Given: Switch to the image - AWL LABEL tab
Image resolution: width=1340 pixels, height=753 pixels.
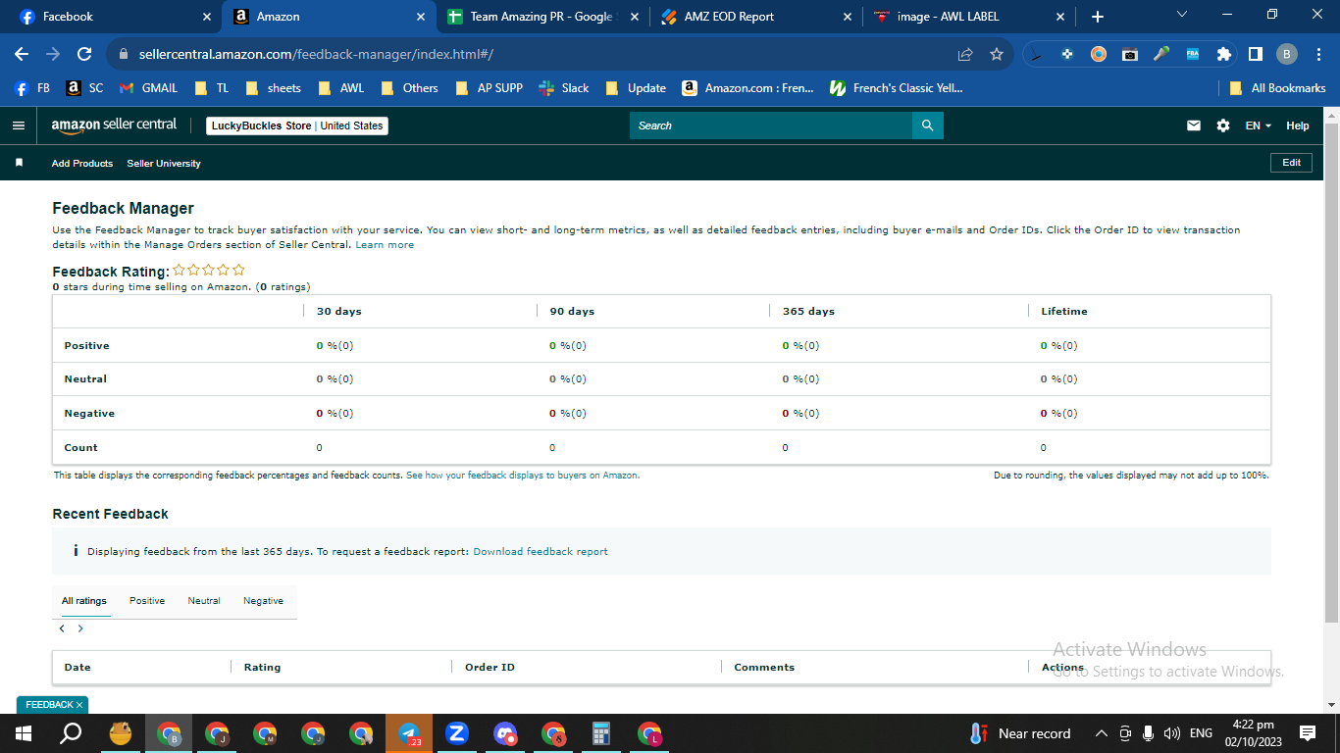Looking at the screenshot, I should click(x=966, y=17).
